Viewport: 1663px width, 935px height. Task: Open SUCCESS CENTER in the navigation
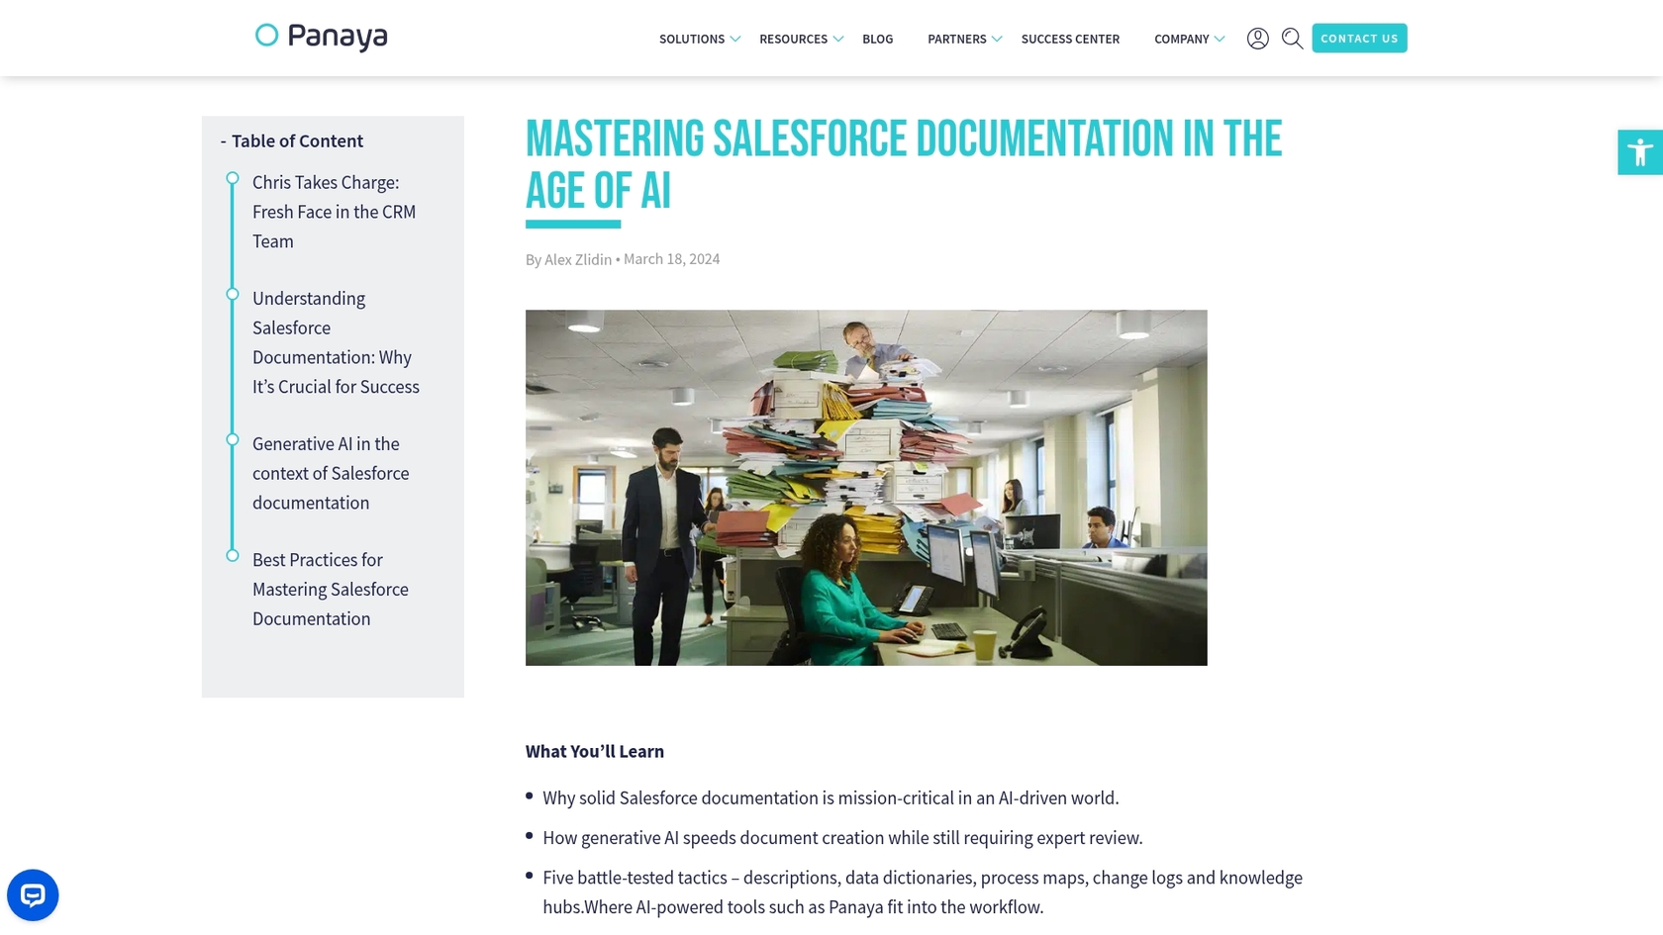click(1070, 40)
